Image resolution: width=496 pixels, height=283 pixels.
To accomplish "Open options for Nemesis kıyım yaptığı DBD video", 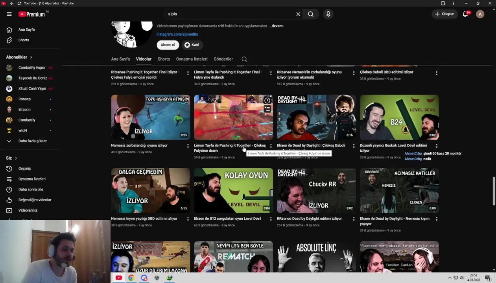I will click(x=188, y=219).
